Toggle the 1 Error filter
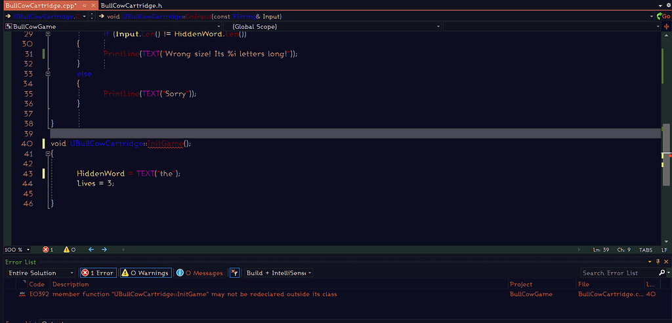Image resolution: width=672 pixels, height=323 pixels. pyautogui.click(x=97, y=273)
